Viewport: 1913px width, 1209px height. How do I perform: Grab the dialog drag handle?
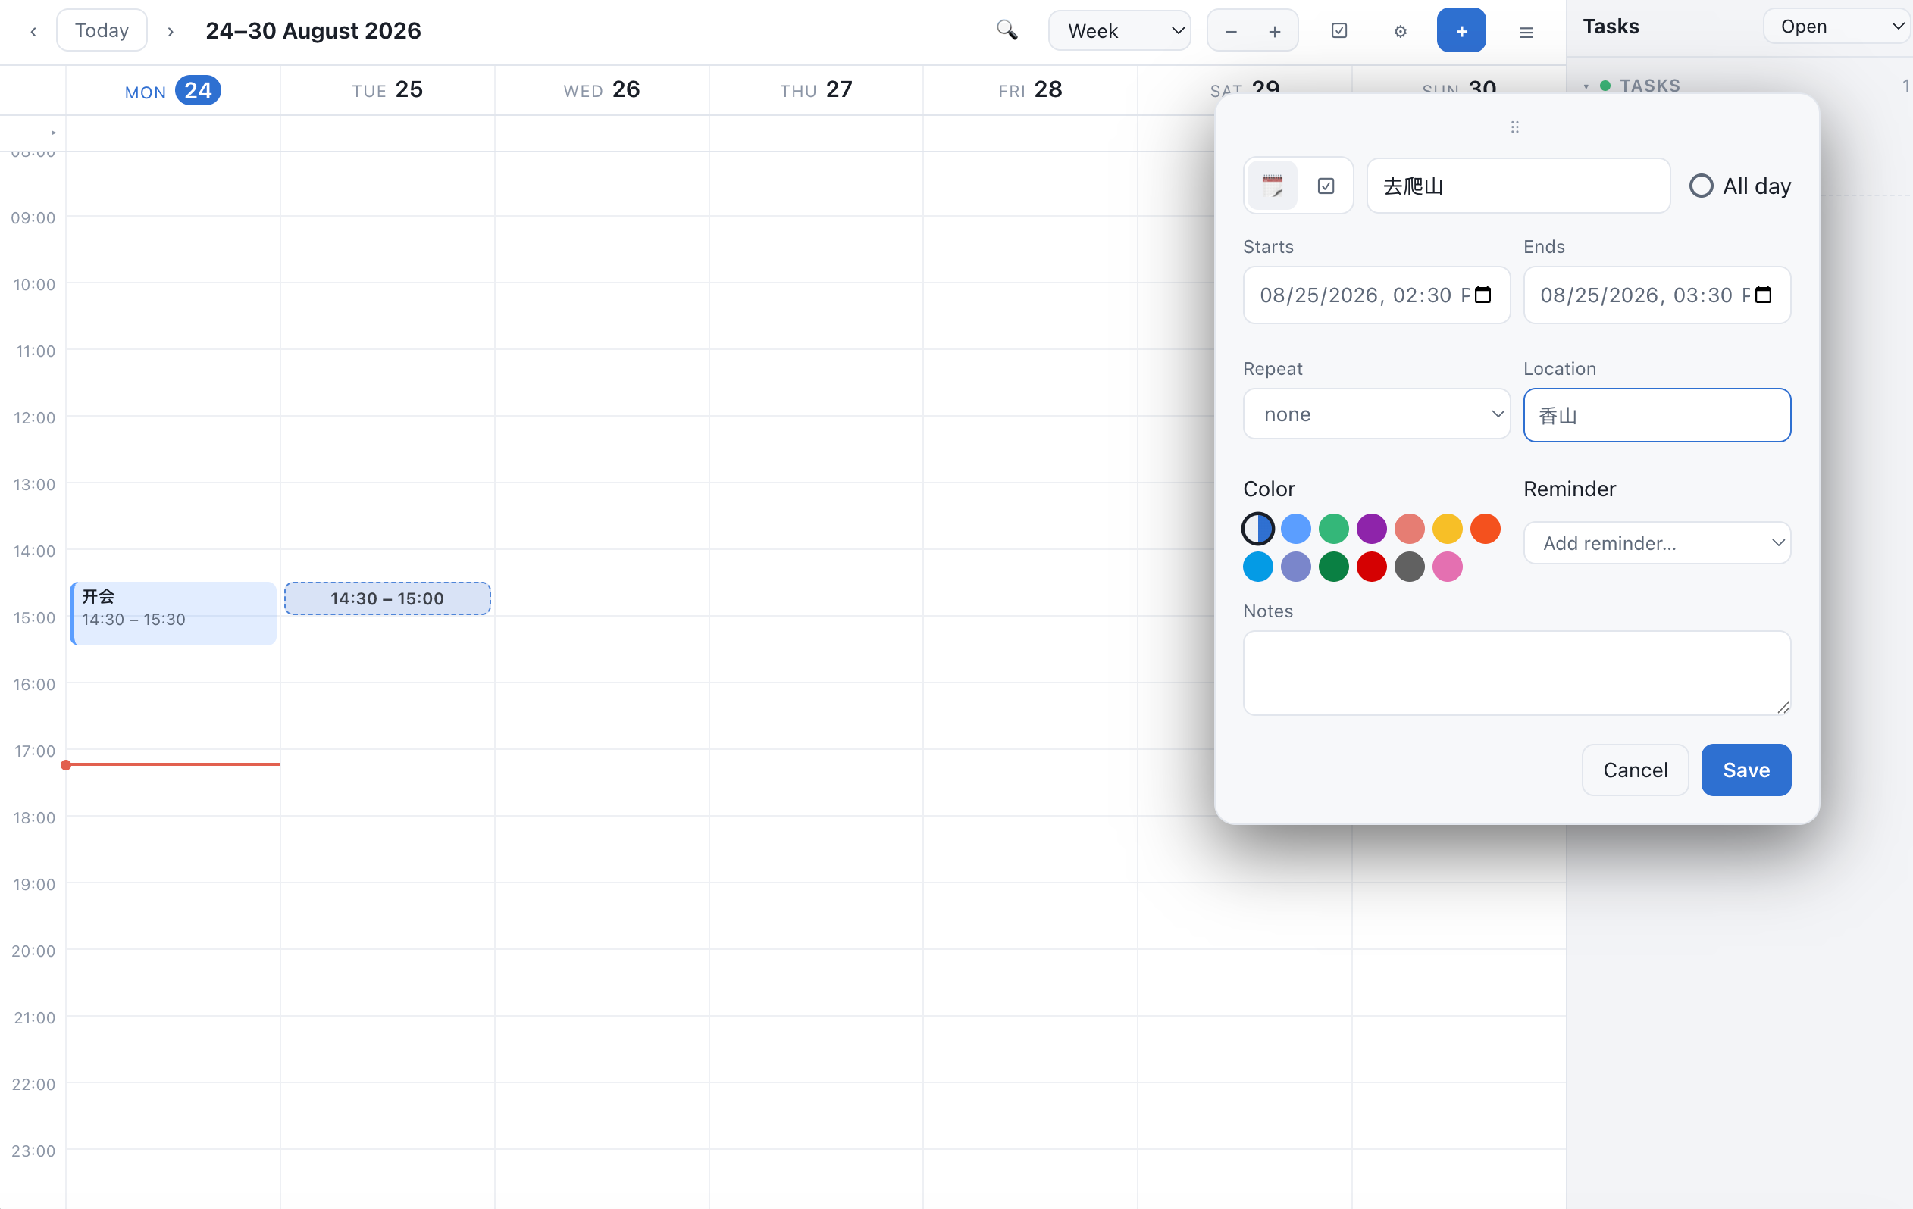point(1514,127)
